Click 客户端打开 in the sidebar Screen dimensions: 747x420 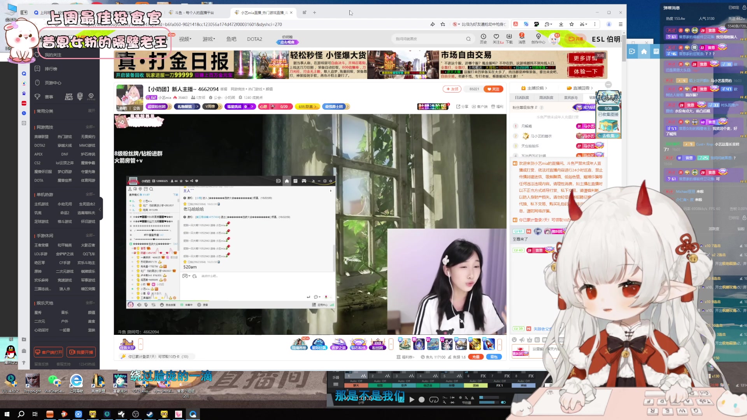[x=48, y=352]
